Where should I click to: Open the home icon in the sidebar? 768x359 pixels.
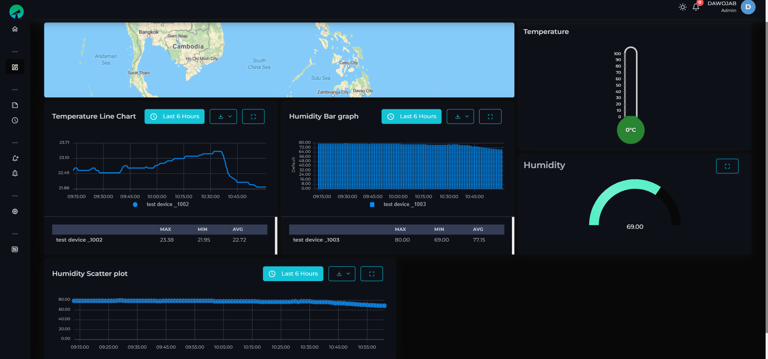(15, 29)
